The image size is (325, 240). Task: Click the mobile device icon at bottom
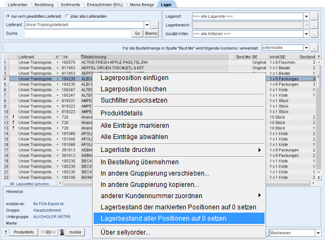pos(63,232)
